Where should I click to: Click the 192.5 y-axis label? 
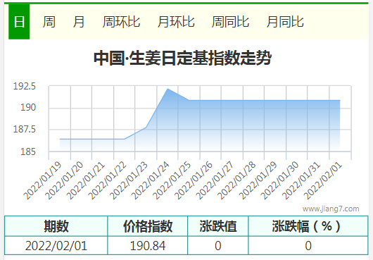24,86
